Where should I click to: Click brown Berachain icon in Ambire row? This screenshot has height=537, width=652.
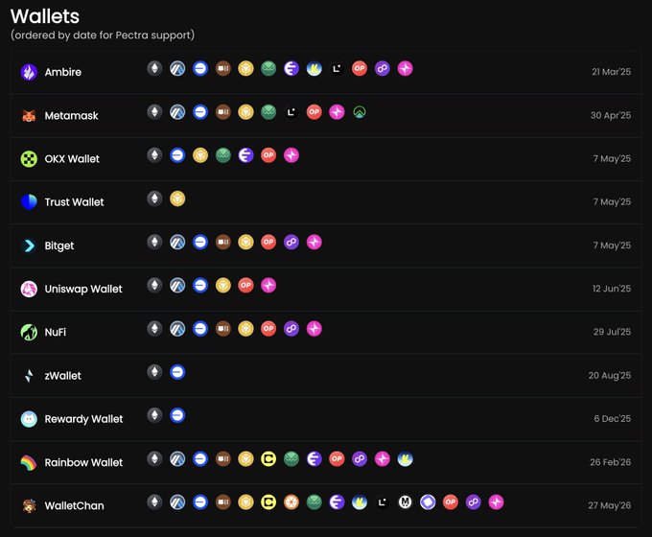click(x=223, y=68)
